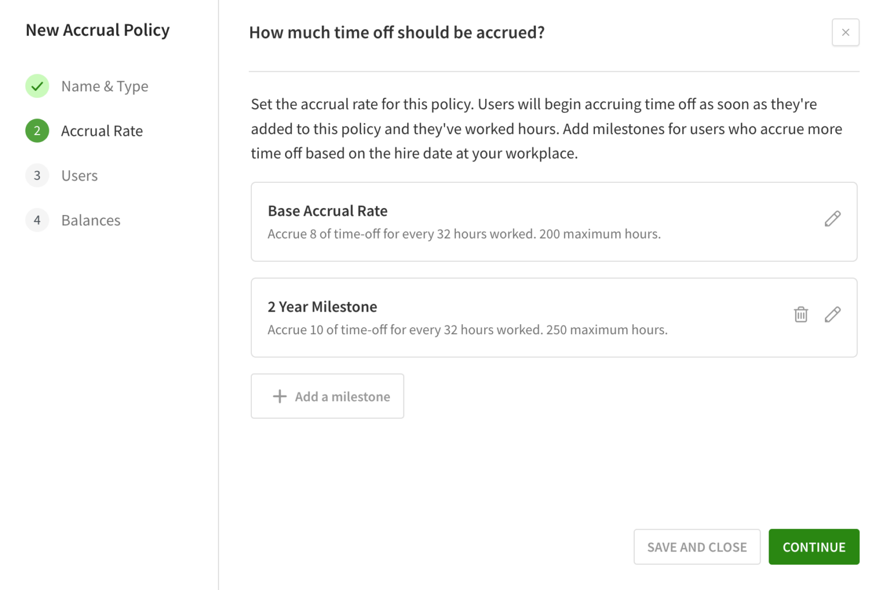Navigate to the Users step
The height and width of the screenshot is (590, 883).
[79, 175]
